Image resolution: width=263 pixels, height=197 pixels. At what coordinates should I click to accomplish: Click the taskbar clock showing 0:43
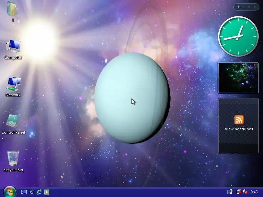point(254,192)
